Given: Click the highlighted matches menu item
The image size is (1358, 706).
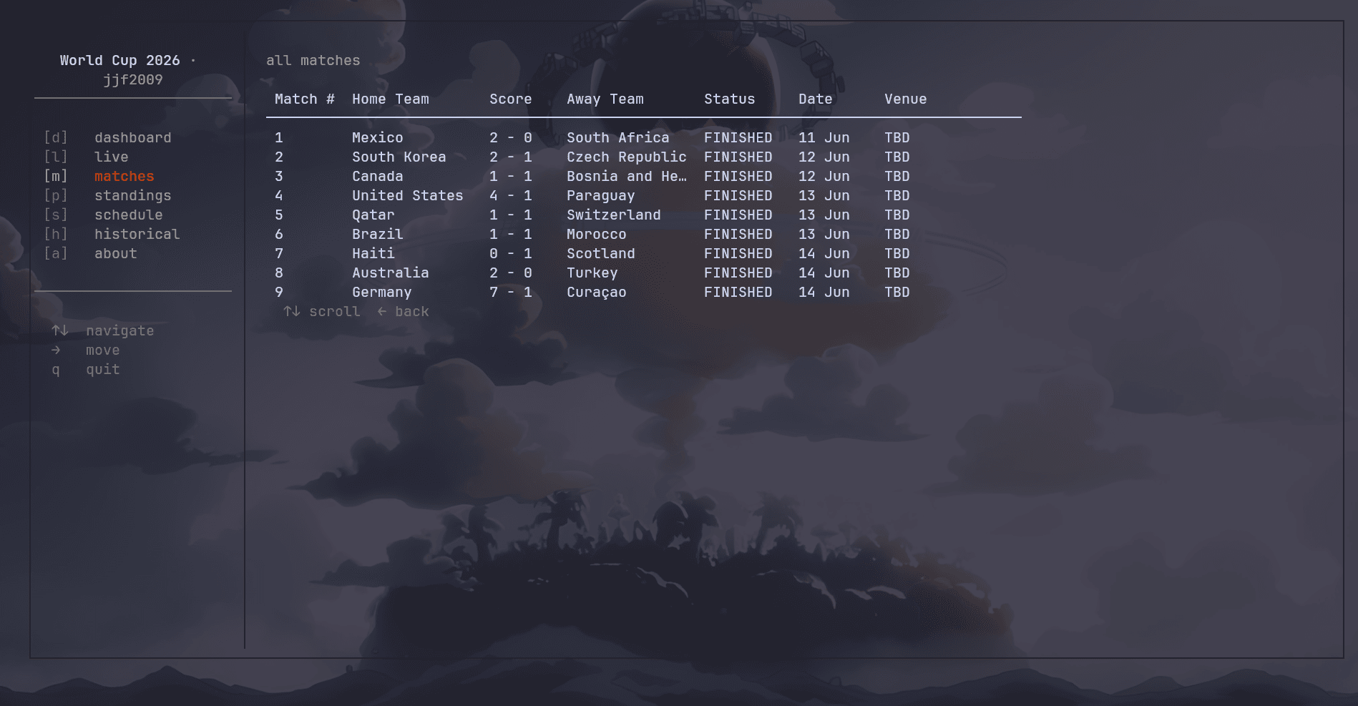Looking at the screenshot, I should coord(124,176).
